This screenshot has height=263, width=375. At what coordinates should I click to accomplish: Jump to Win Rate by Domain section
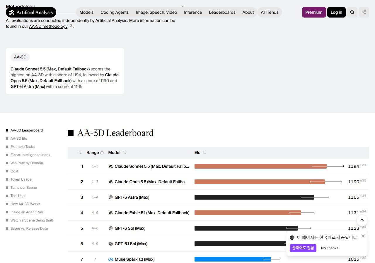pos(27,163)
